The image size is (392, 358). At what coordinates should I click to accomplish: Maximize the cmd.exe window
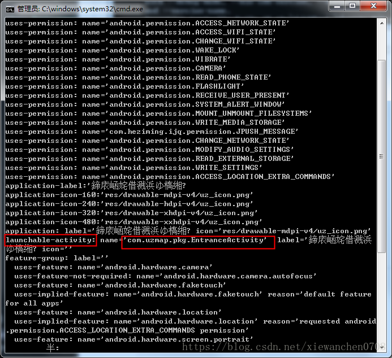(352, 6)
